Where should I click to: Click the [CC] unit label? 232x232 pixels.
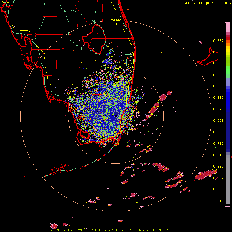click(x=220, y=18)
